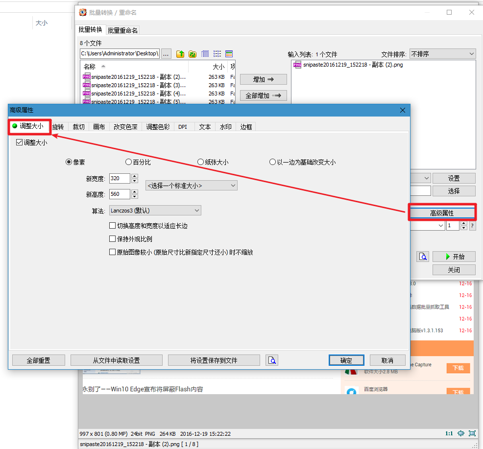This screenshot has height=449, width=483.
Task: Select 以一边为基础改变大小 radio button
Action: coord(273,162)
